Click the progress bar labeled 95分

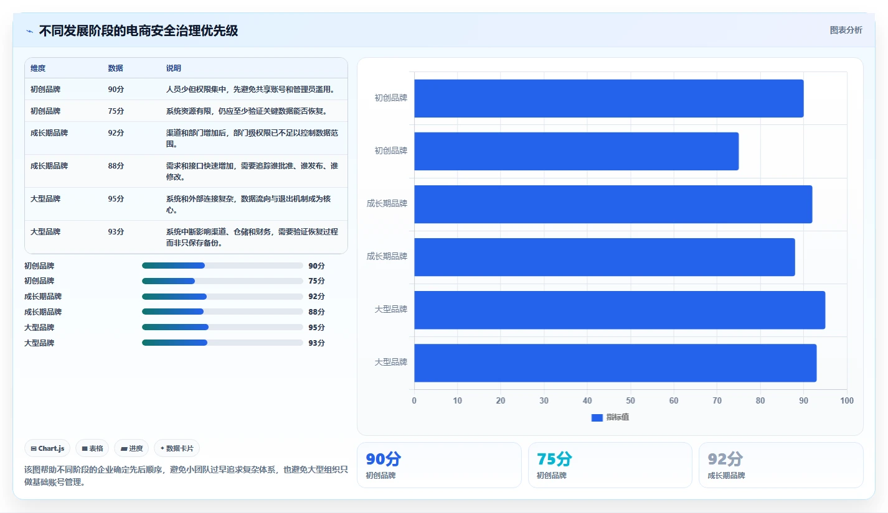click(222, 328)
